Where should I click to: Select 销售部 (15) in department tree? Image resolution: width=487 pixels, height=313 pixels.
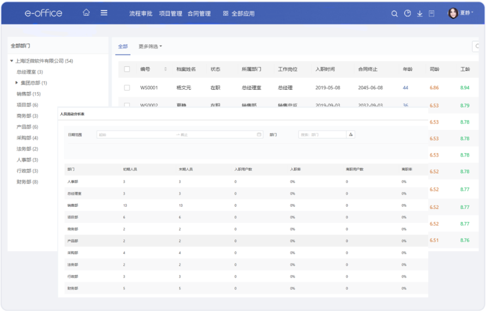coord(28,94)
